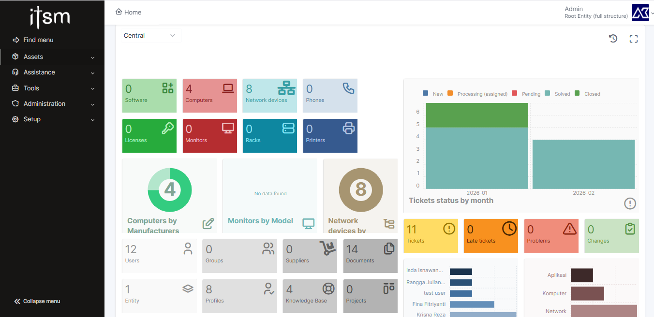This screenshot has height=317, width=654.
Task: Click the Phones handset icon
Action: tap(348, 88)
